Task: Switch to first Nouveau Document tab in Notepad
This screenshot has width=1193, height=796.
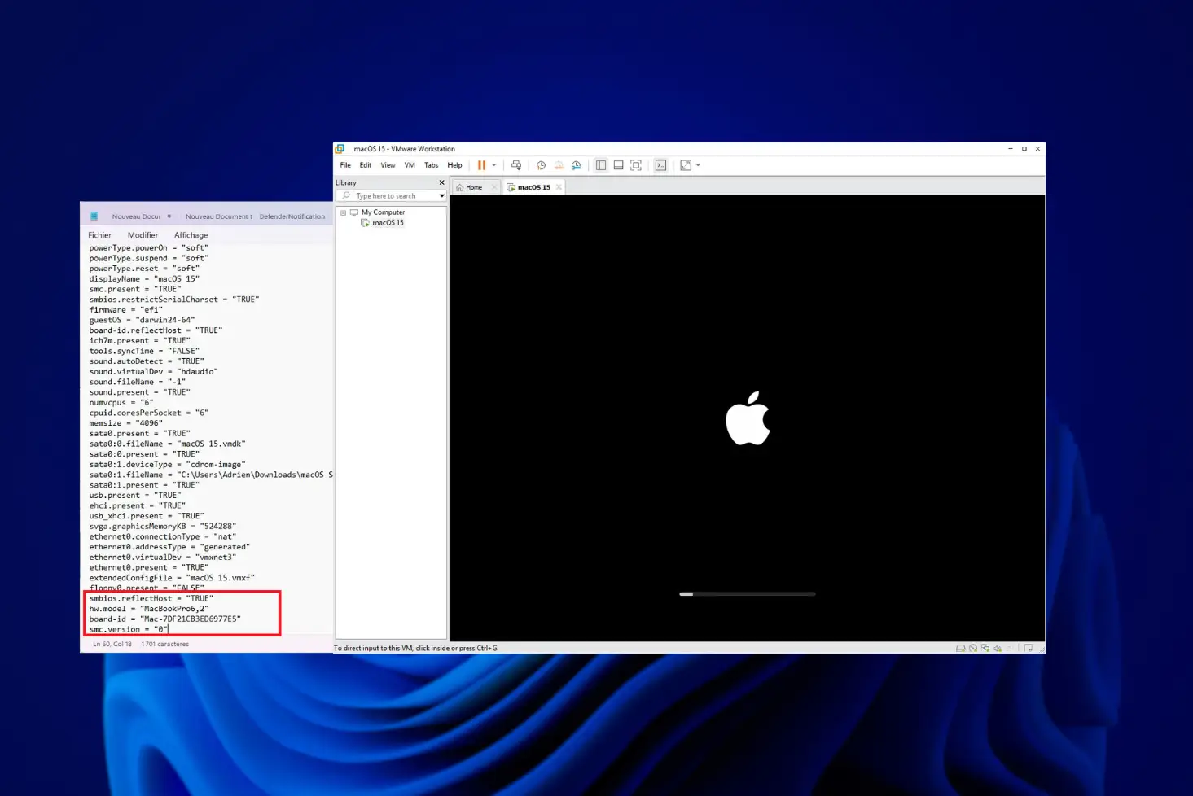Action: click(x=136, y=216)
